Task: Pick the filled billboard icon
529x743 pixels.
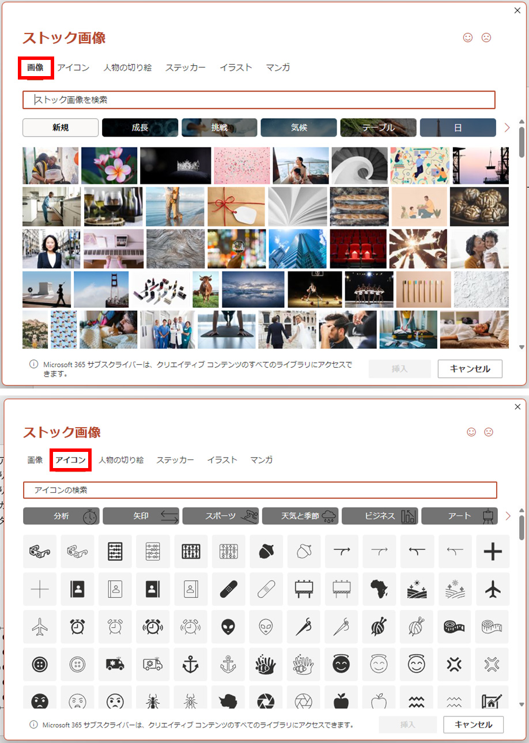Action: pyautogui.click(x=304, y=589)
